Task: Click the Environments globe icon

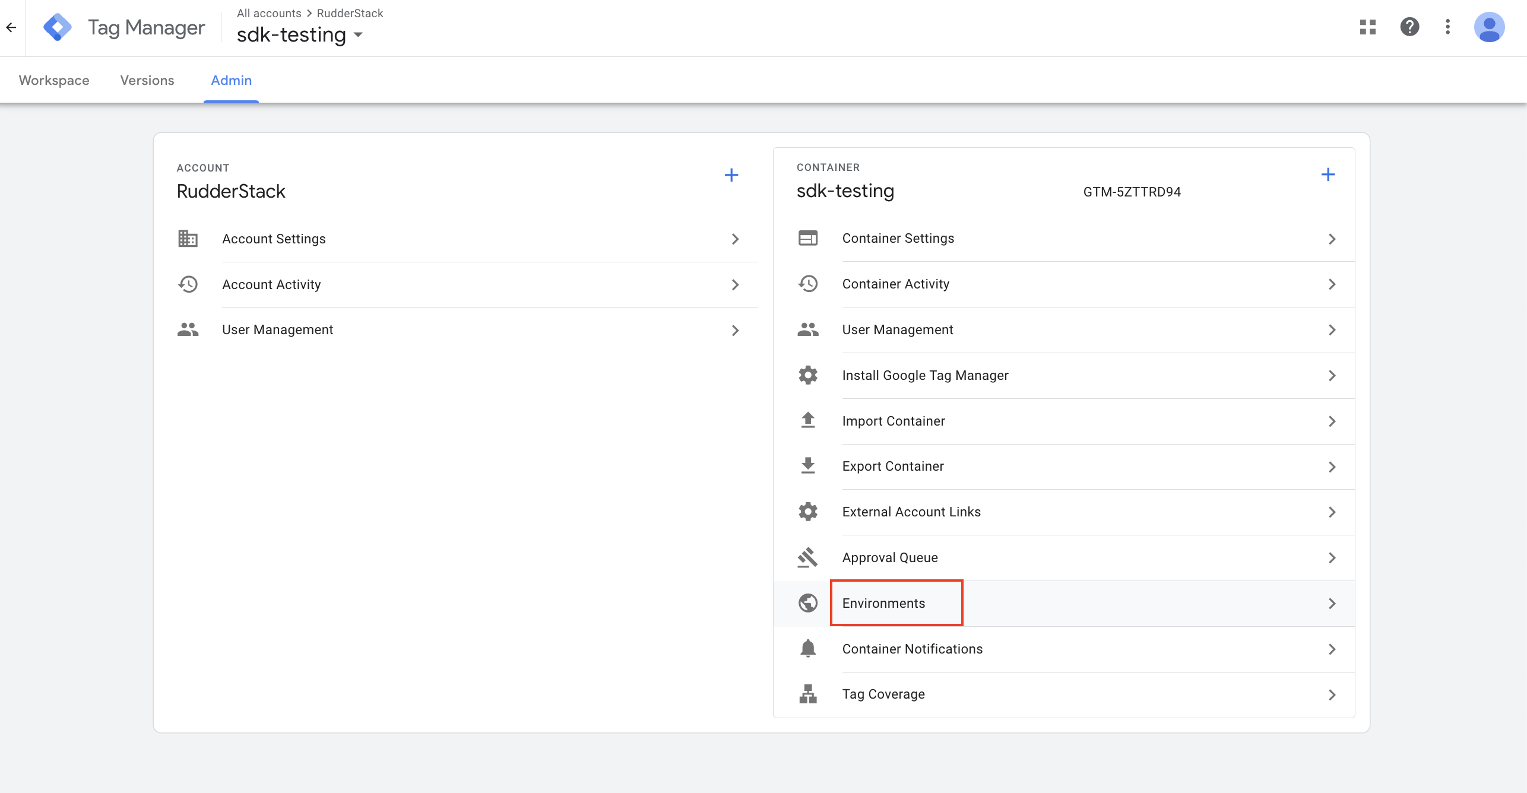Action: click(x=808, y=603)
